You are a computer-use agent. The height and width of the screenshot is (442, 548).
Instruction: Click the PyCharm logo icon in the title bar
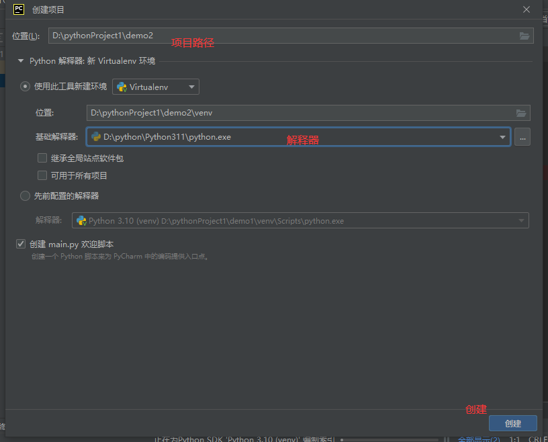[x=19, y=9]
